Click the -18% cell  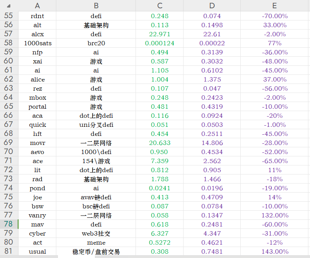[275, 179]
